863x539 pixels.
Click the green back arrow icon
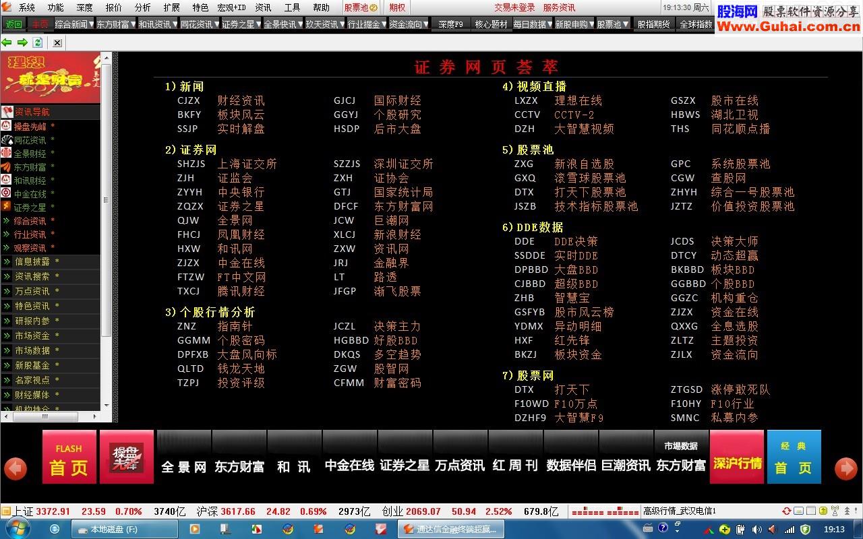[7, 42]
